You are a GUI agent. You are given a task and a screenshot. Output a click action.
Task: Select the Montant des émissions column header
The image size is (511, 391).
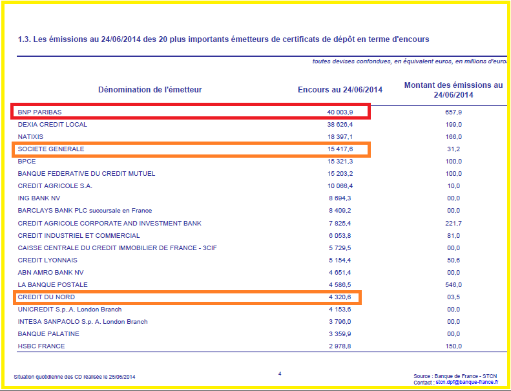[x=454, y=90]
